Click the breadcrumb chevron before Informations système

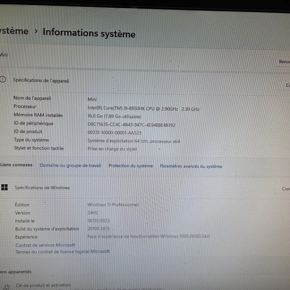(x=36, y=31)
